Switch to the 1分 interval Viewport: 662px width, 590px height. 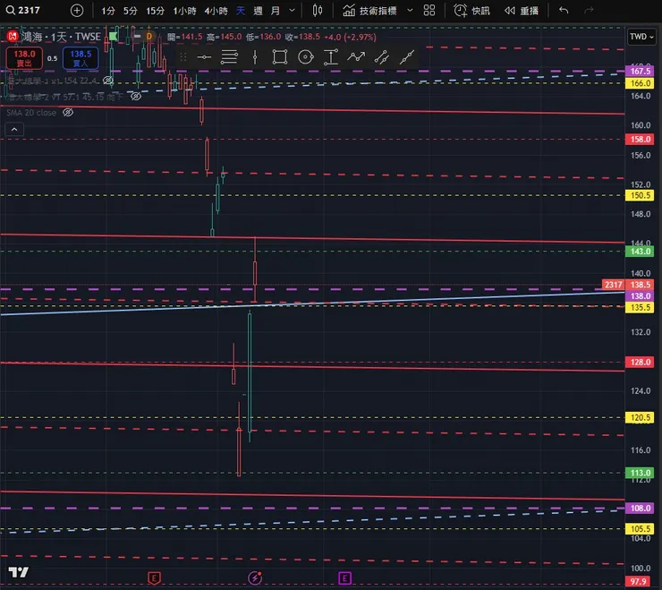coord(108,11)
